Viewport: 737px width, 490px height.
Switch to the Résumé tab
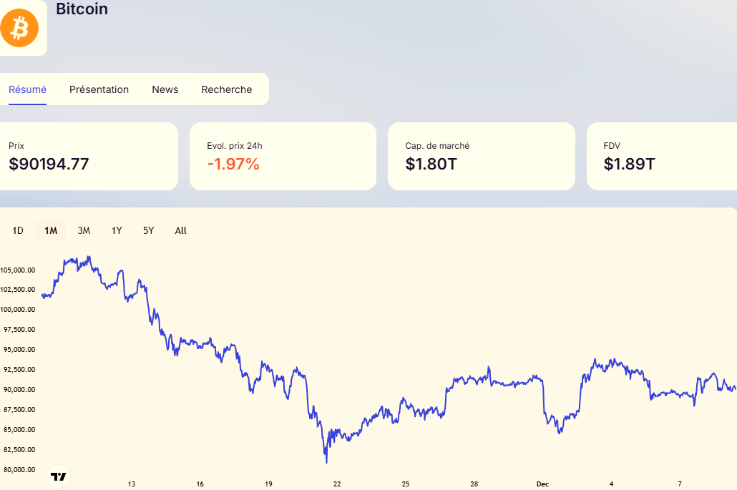(x=27, y=89)
